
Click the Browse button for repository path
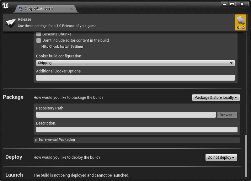(227, 115)
